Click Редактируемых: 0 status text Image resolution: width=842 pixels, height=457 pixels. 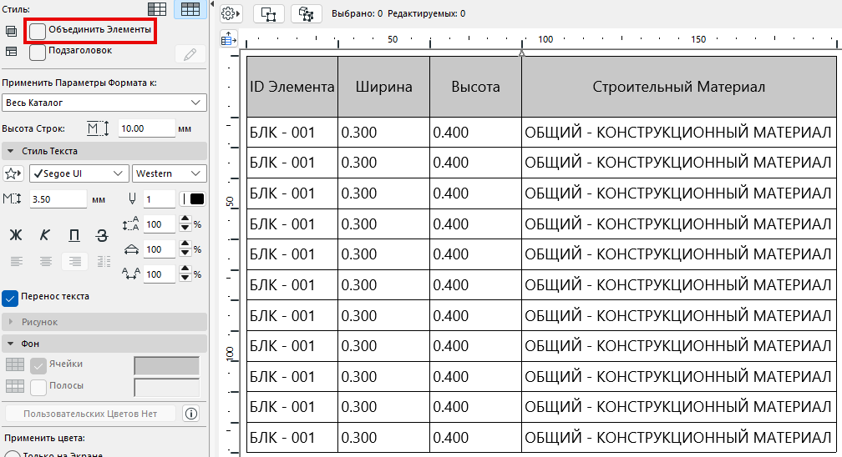(426, 13)
